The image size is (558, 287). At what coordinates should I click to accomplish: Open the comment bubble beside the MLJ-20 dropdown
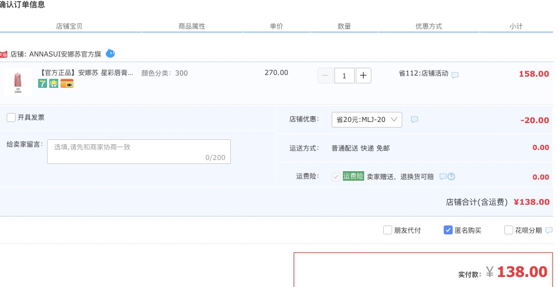(x=415, y=119)
